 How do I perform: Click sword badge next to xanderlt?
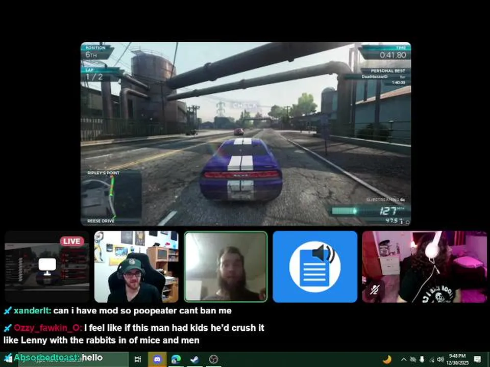pyautogui.click(x=8, y=311)
